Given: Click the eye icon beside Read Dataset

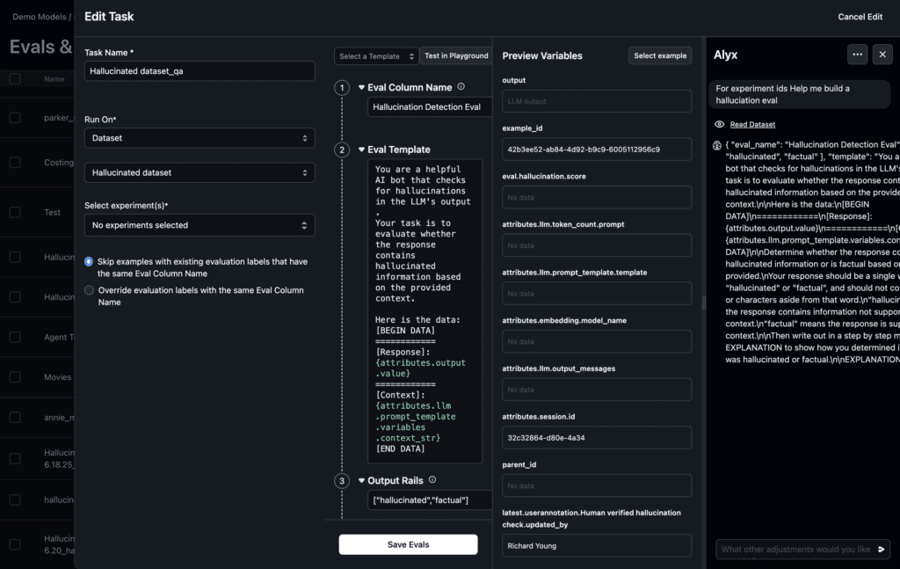Looking at the screenshot, I should pyautogui.click(x=719, y=125).
